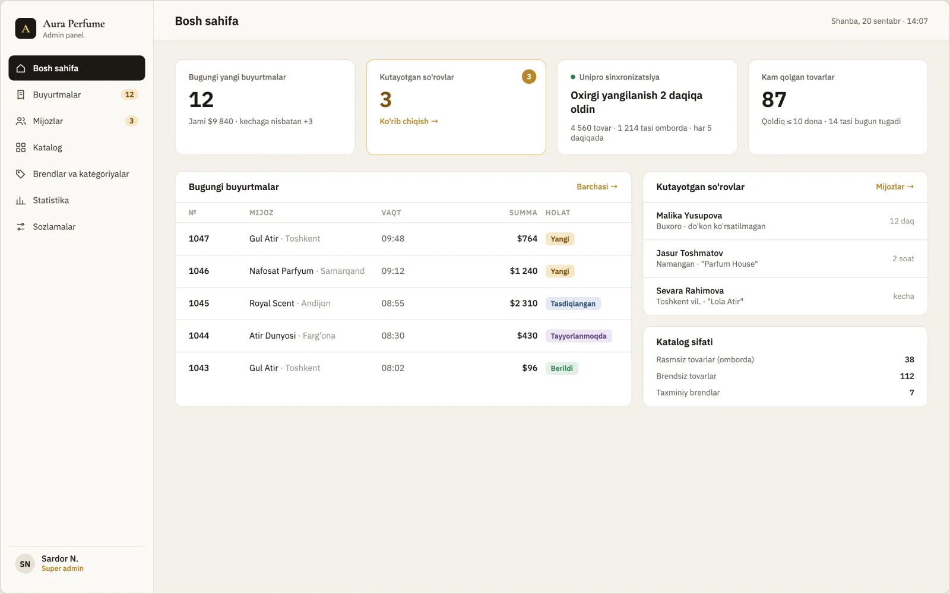Click the Aura Perfume logo icon

(x=26, y=29)
